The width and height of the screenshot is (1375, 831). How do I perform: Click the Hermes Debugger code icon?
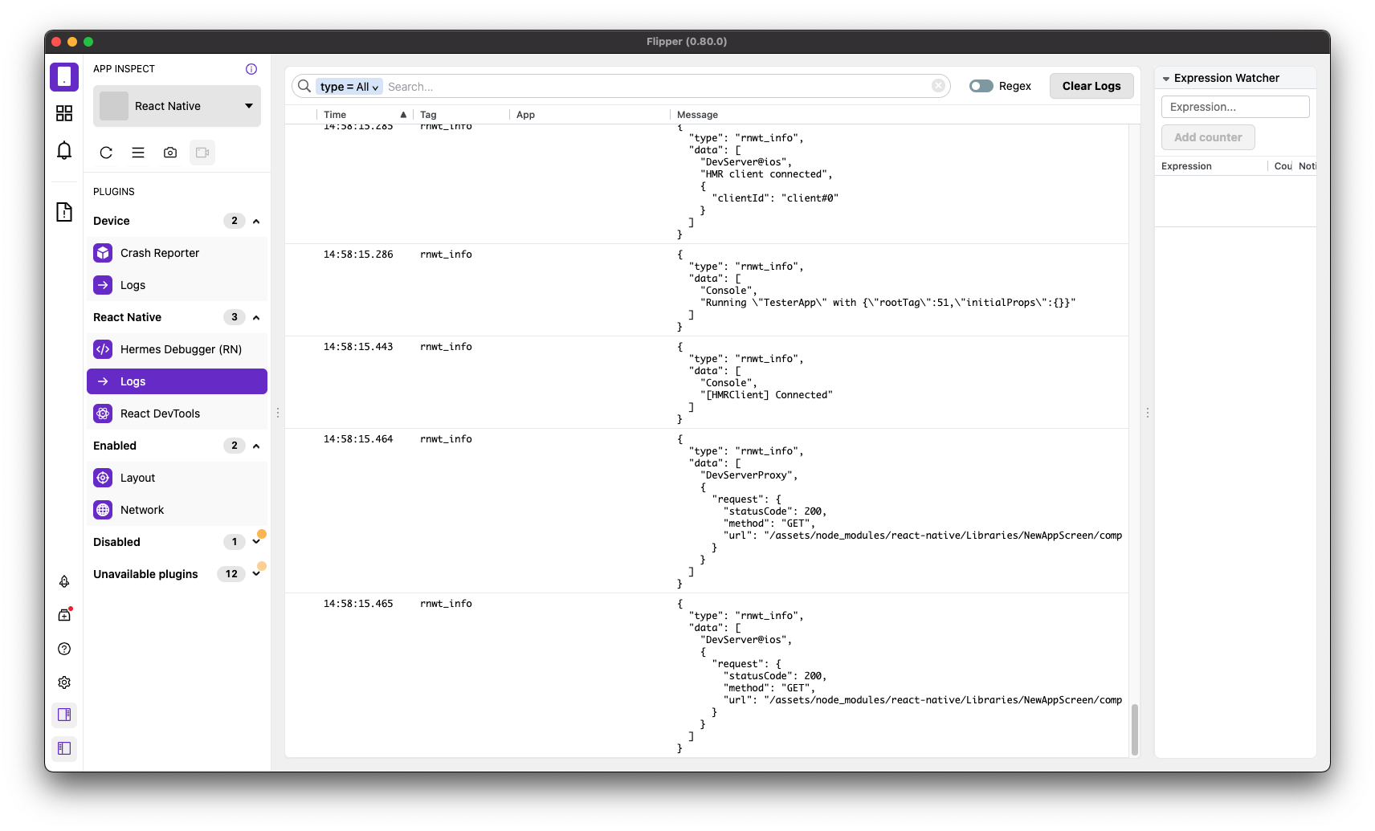click(x=103, y=349)
